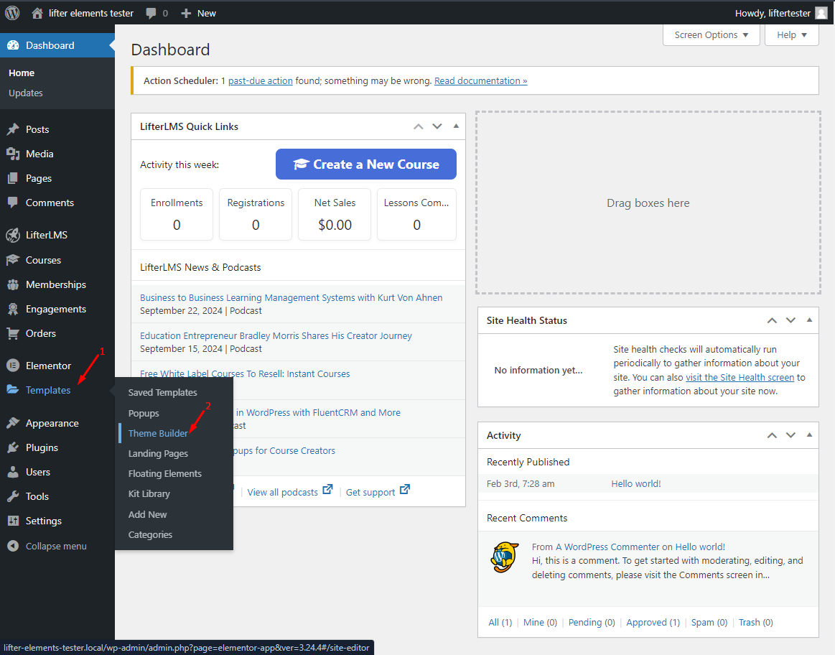Click the WordPress logo in admin bar
835x655 pixels.
[x=11, y=12]
